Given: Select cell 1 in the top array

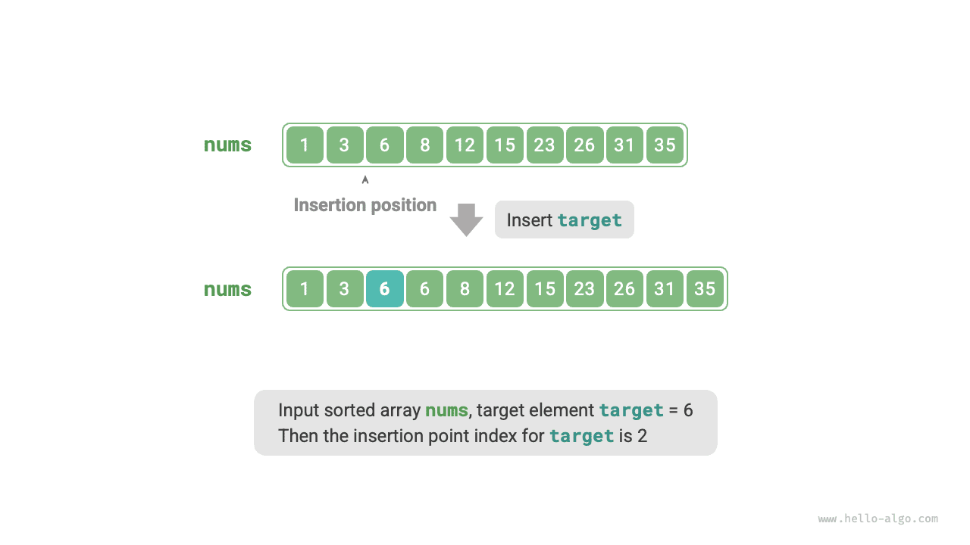Looking at the screenshot, I should tap(305, 145).
